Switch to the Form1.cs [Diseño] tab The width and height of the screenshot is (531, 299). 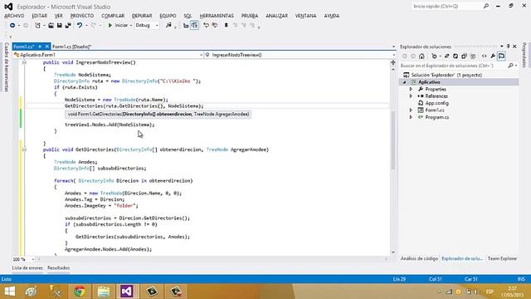(72, 47)
